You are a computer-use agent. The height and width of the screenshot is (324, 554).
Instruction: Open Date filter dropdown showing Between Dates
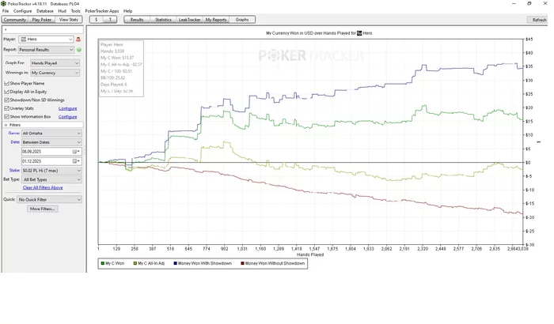click(51, 142)
